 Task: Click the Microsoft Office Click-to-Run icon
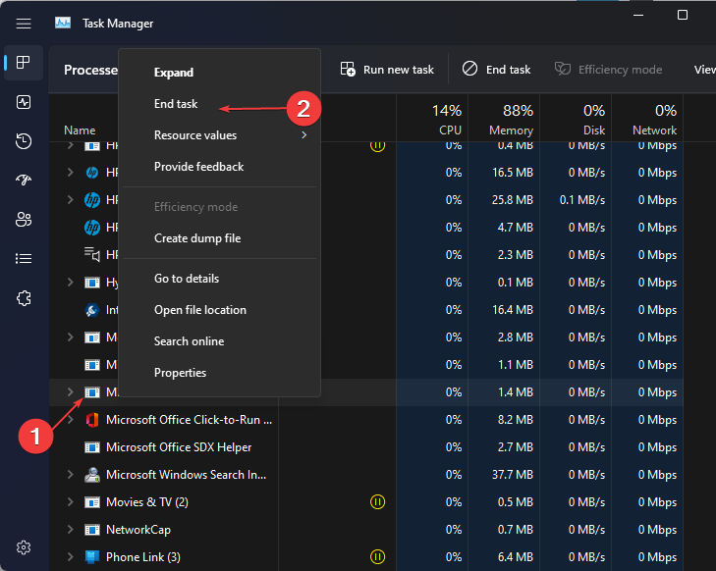[x=91, y=420]
